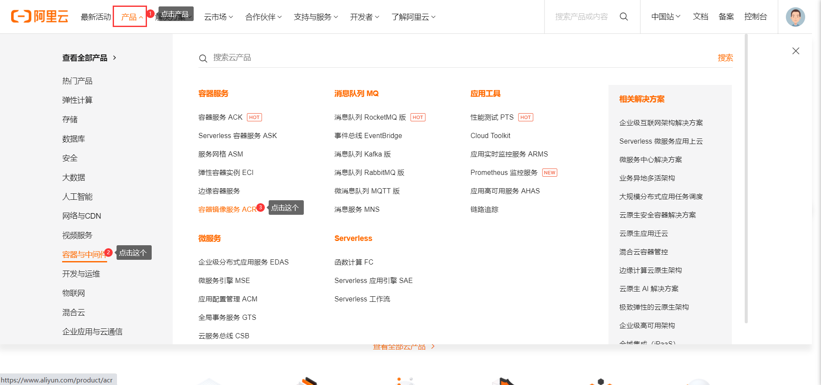Screen dimensions: 821x385
Task: Select the 物联网 category
Action: [x=74, y=293]
